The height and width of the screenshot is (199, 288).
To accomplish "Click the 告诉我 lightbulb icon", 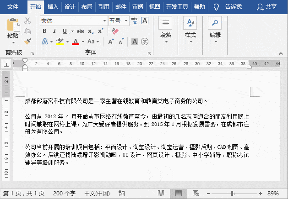I will [216, 7].
